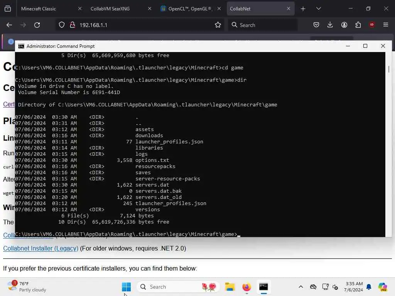The height and width of the screenshot is (296, 395).
Task: Close the CollabVM SearXNG tab
Action: click(149, 8)
